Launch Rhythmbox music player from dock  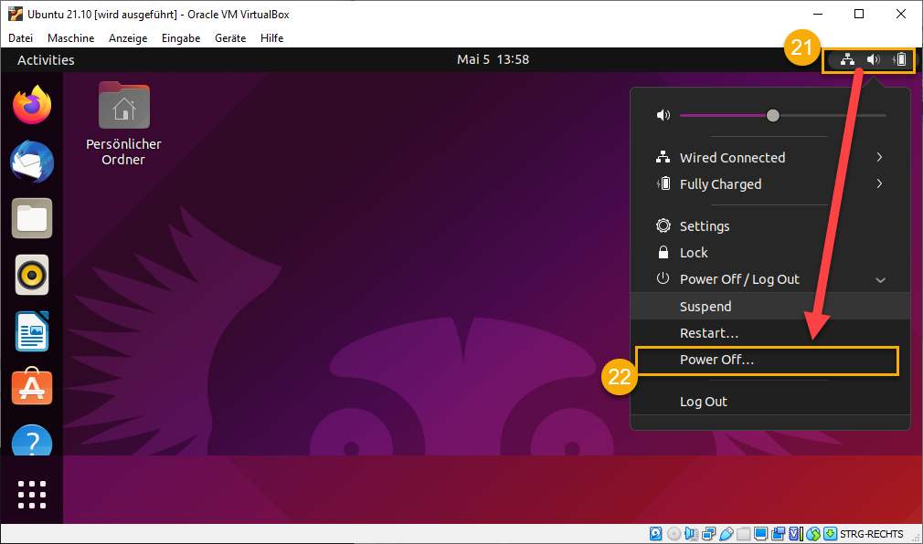click(x=32, y=275)
